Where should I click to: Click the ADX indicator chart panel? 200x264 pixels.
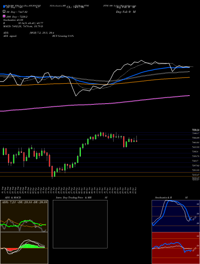click(24, 216)
